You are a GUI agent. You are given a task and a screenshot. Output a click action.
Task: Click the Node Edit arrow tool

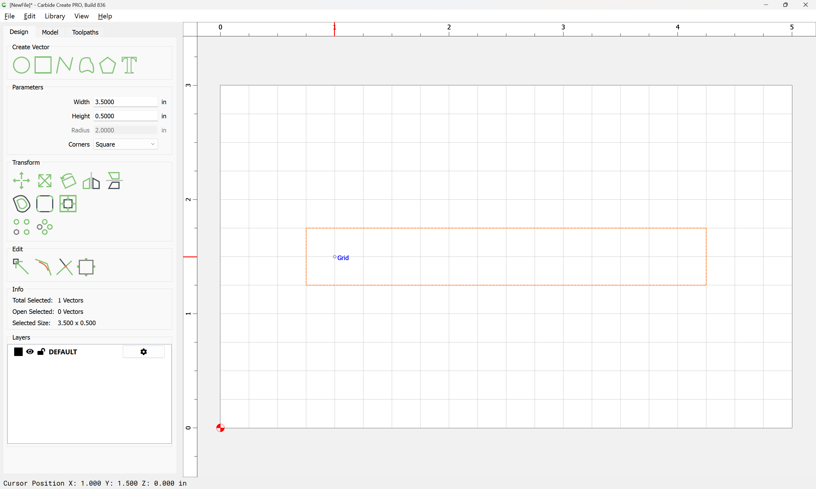(21, 267)
